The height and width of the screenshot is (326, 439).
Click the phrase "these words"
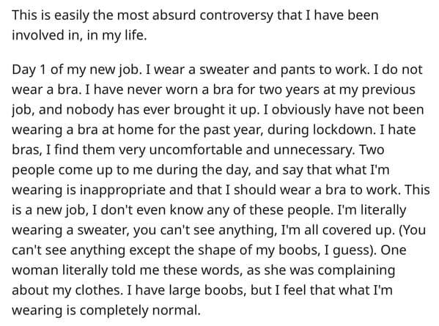click(x=201, y=270)
